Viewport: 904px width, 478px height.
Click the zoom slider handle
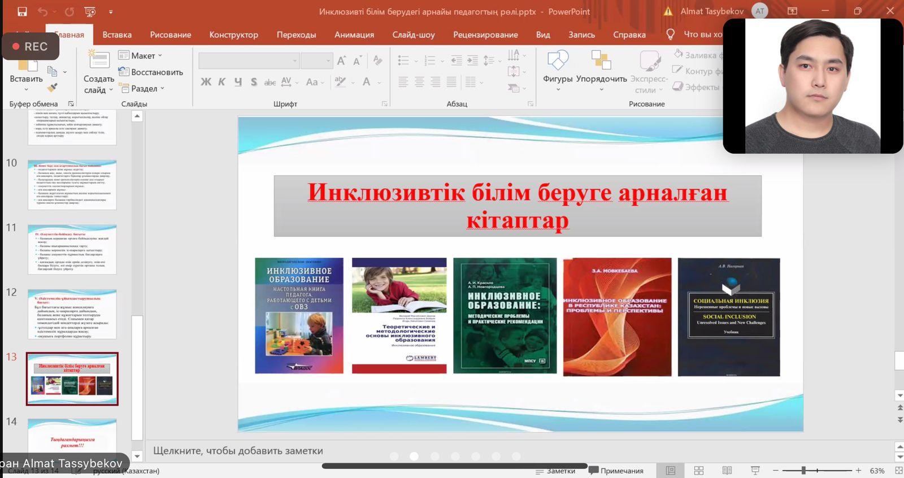click(803, 470)
